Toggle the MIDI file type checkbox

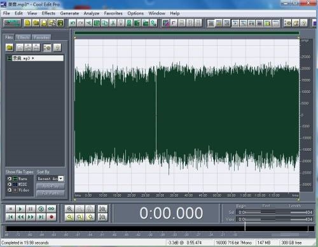pyautogui.click(x=10, y=185)
